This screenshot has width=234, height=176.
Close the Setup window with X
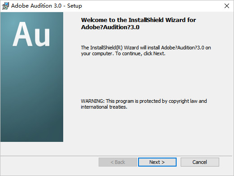tap(227, 6)
